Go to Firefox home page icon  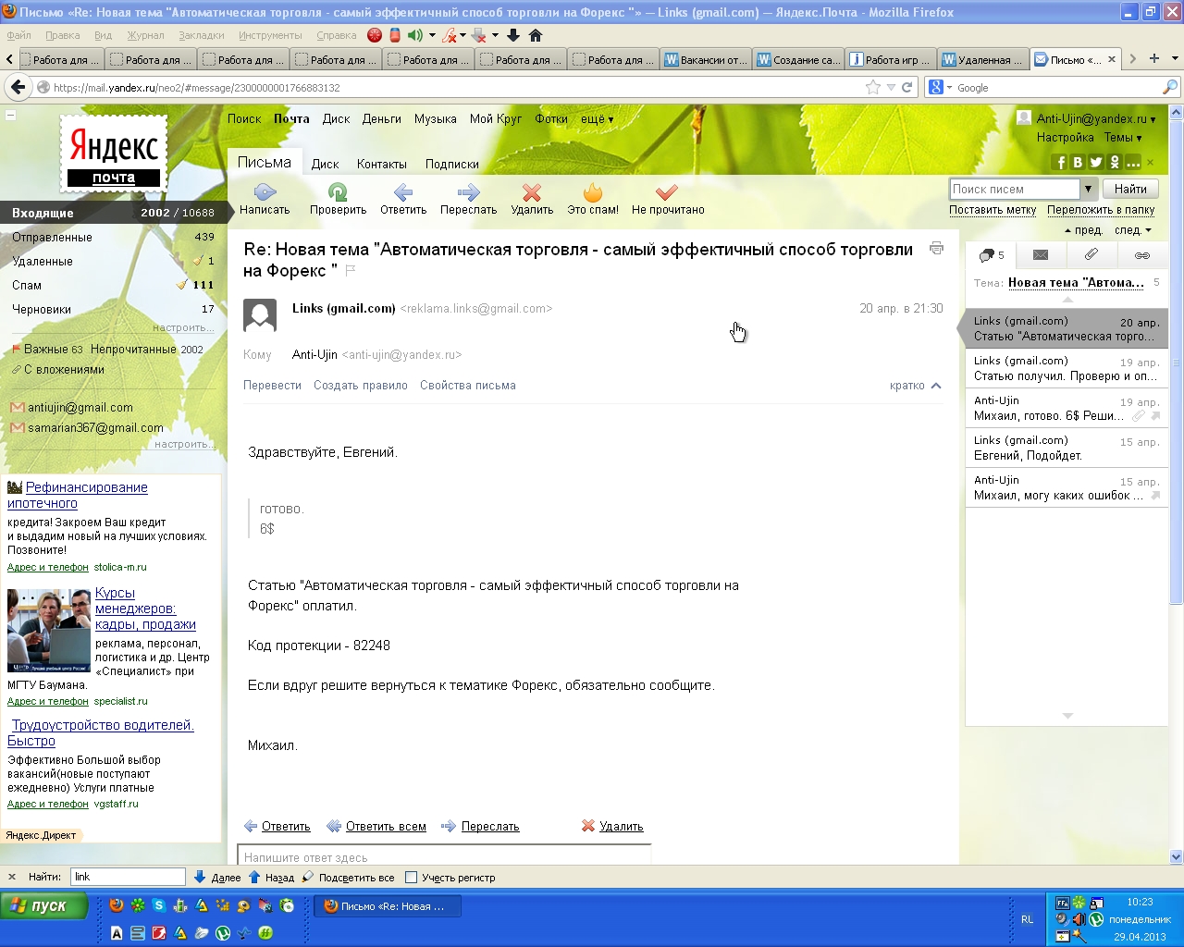pos(535,35)
